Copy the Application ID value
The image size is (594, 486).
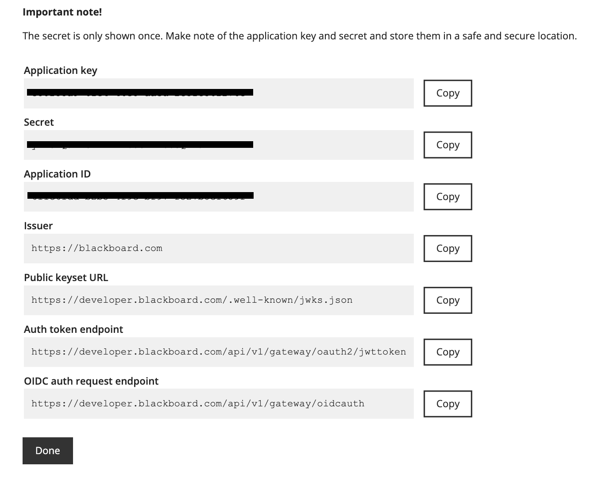[x=447, y=197]
